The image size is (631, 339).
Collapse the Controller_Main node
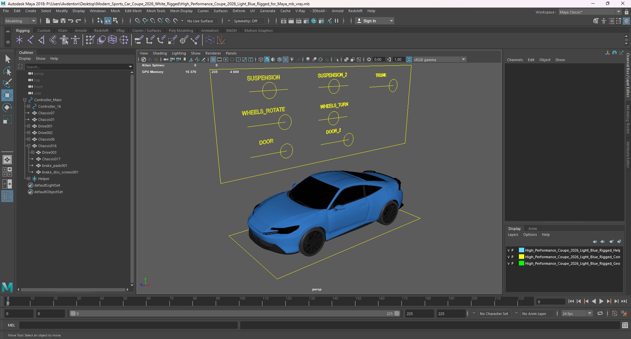[x=25, y=100]
